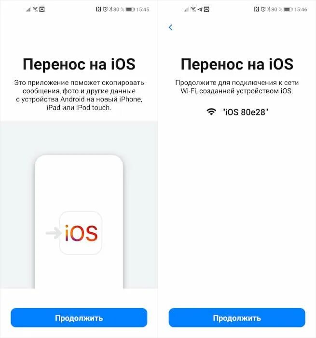
Task: Tap the NFC icon next to 15:45 status
Action: click(98, 9)
